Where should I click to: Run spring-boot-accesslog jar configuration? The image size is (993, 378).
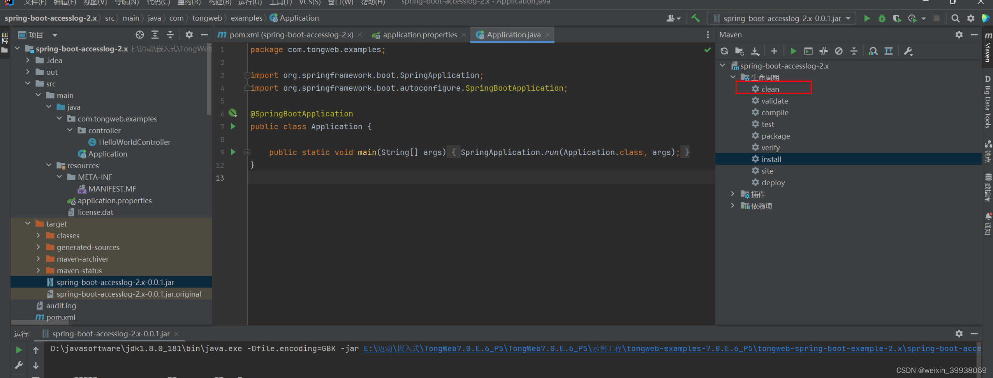(x=867, y=18)
